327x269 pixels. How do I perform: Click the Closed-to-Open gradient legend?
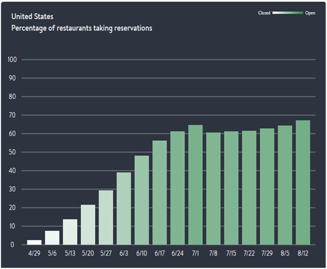pos(288,13)
